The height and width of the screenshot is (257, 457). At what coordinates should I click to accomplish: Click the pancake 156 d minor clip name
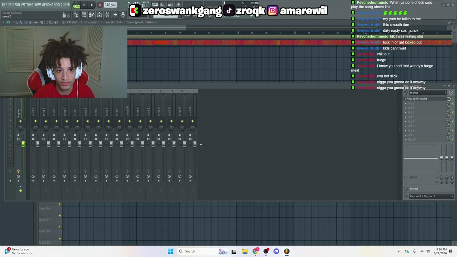coord(129,22)
